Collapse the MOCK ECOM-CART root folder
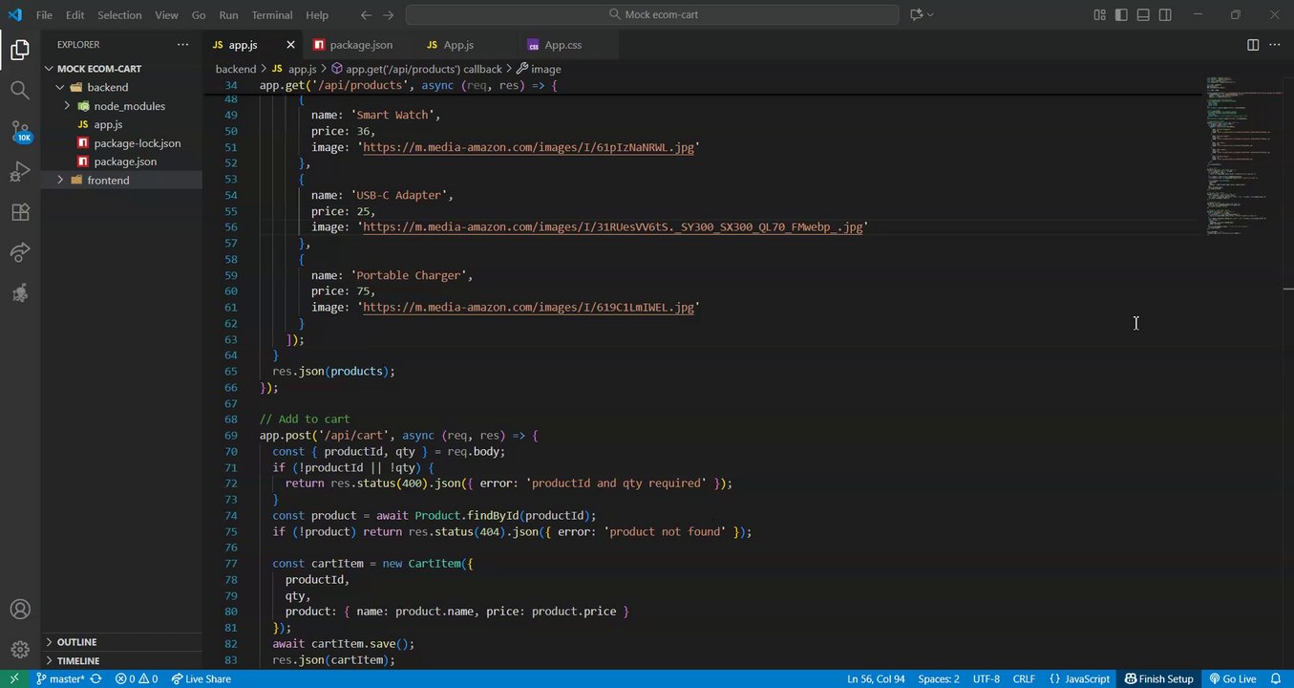This screenshot has height=688, width=1294. (98, 69)
